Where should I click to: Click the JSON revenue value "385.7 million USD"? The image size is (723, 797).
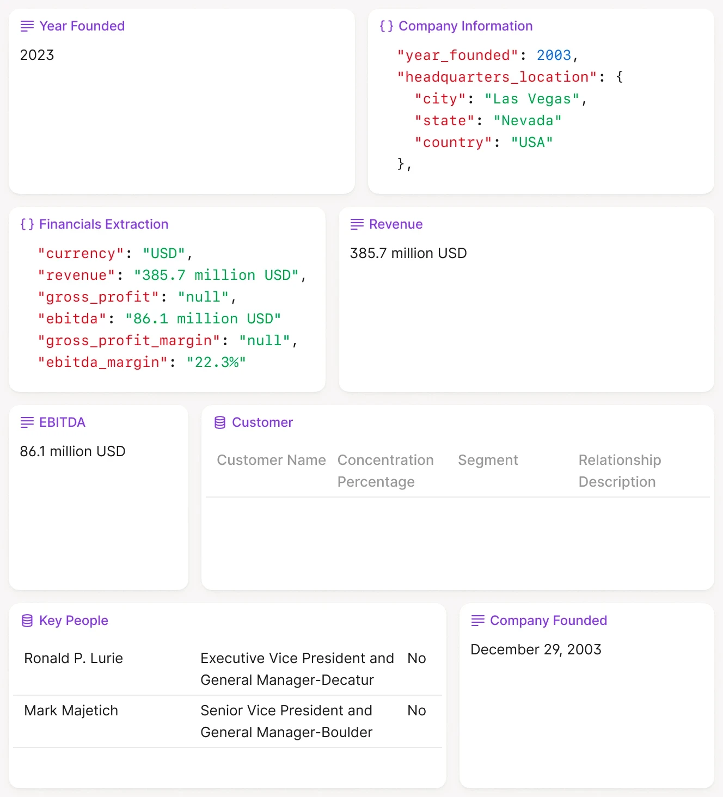[x=217, y=275]
